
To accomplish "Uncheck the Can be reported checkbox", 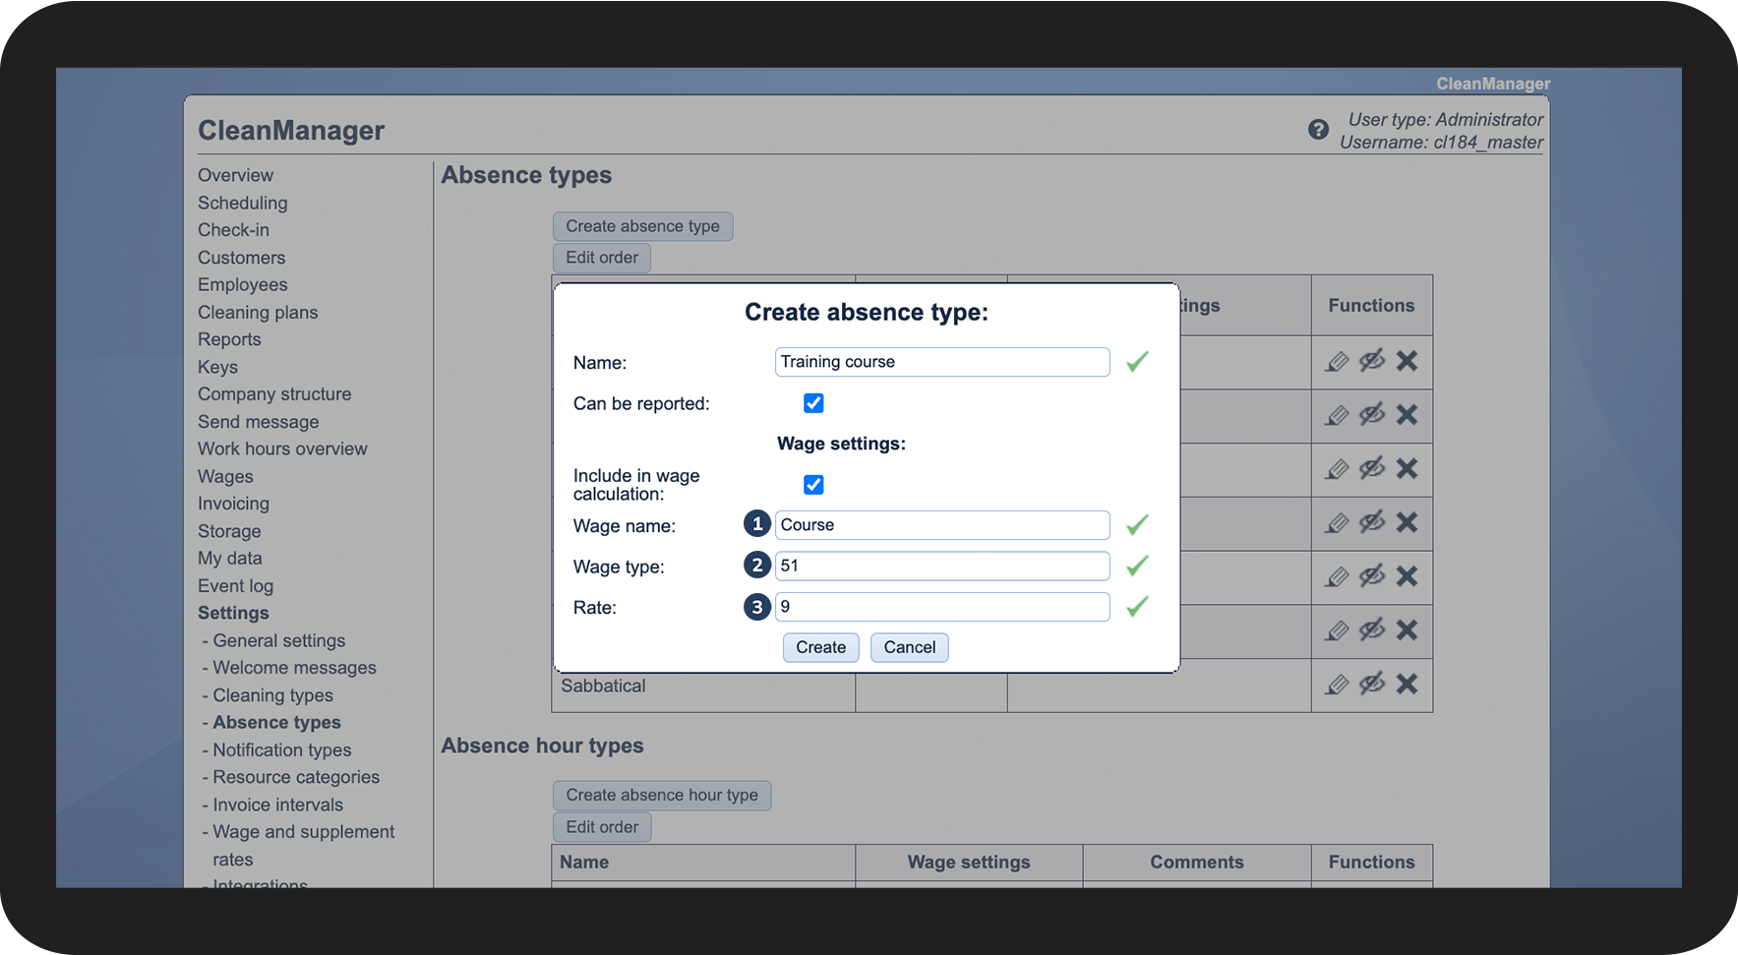I will point(813,403).
